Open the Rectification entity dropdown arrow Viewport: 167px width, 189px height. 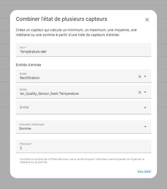(145, 77)
